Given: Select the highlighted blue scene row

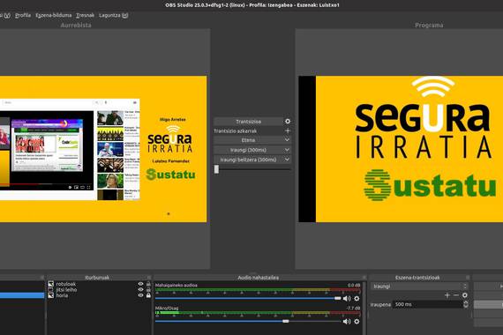Looking at the screenshot, I should tap(22, 295).
